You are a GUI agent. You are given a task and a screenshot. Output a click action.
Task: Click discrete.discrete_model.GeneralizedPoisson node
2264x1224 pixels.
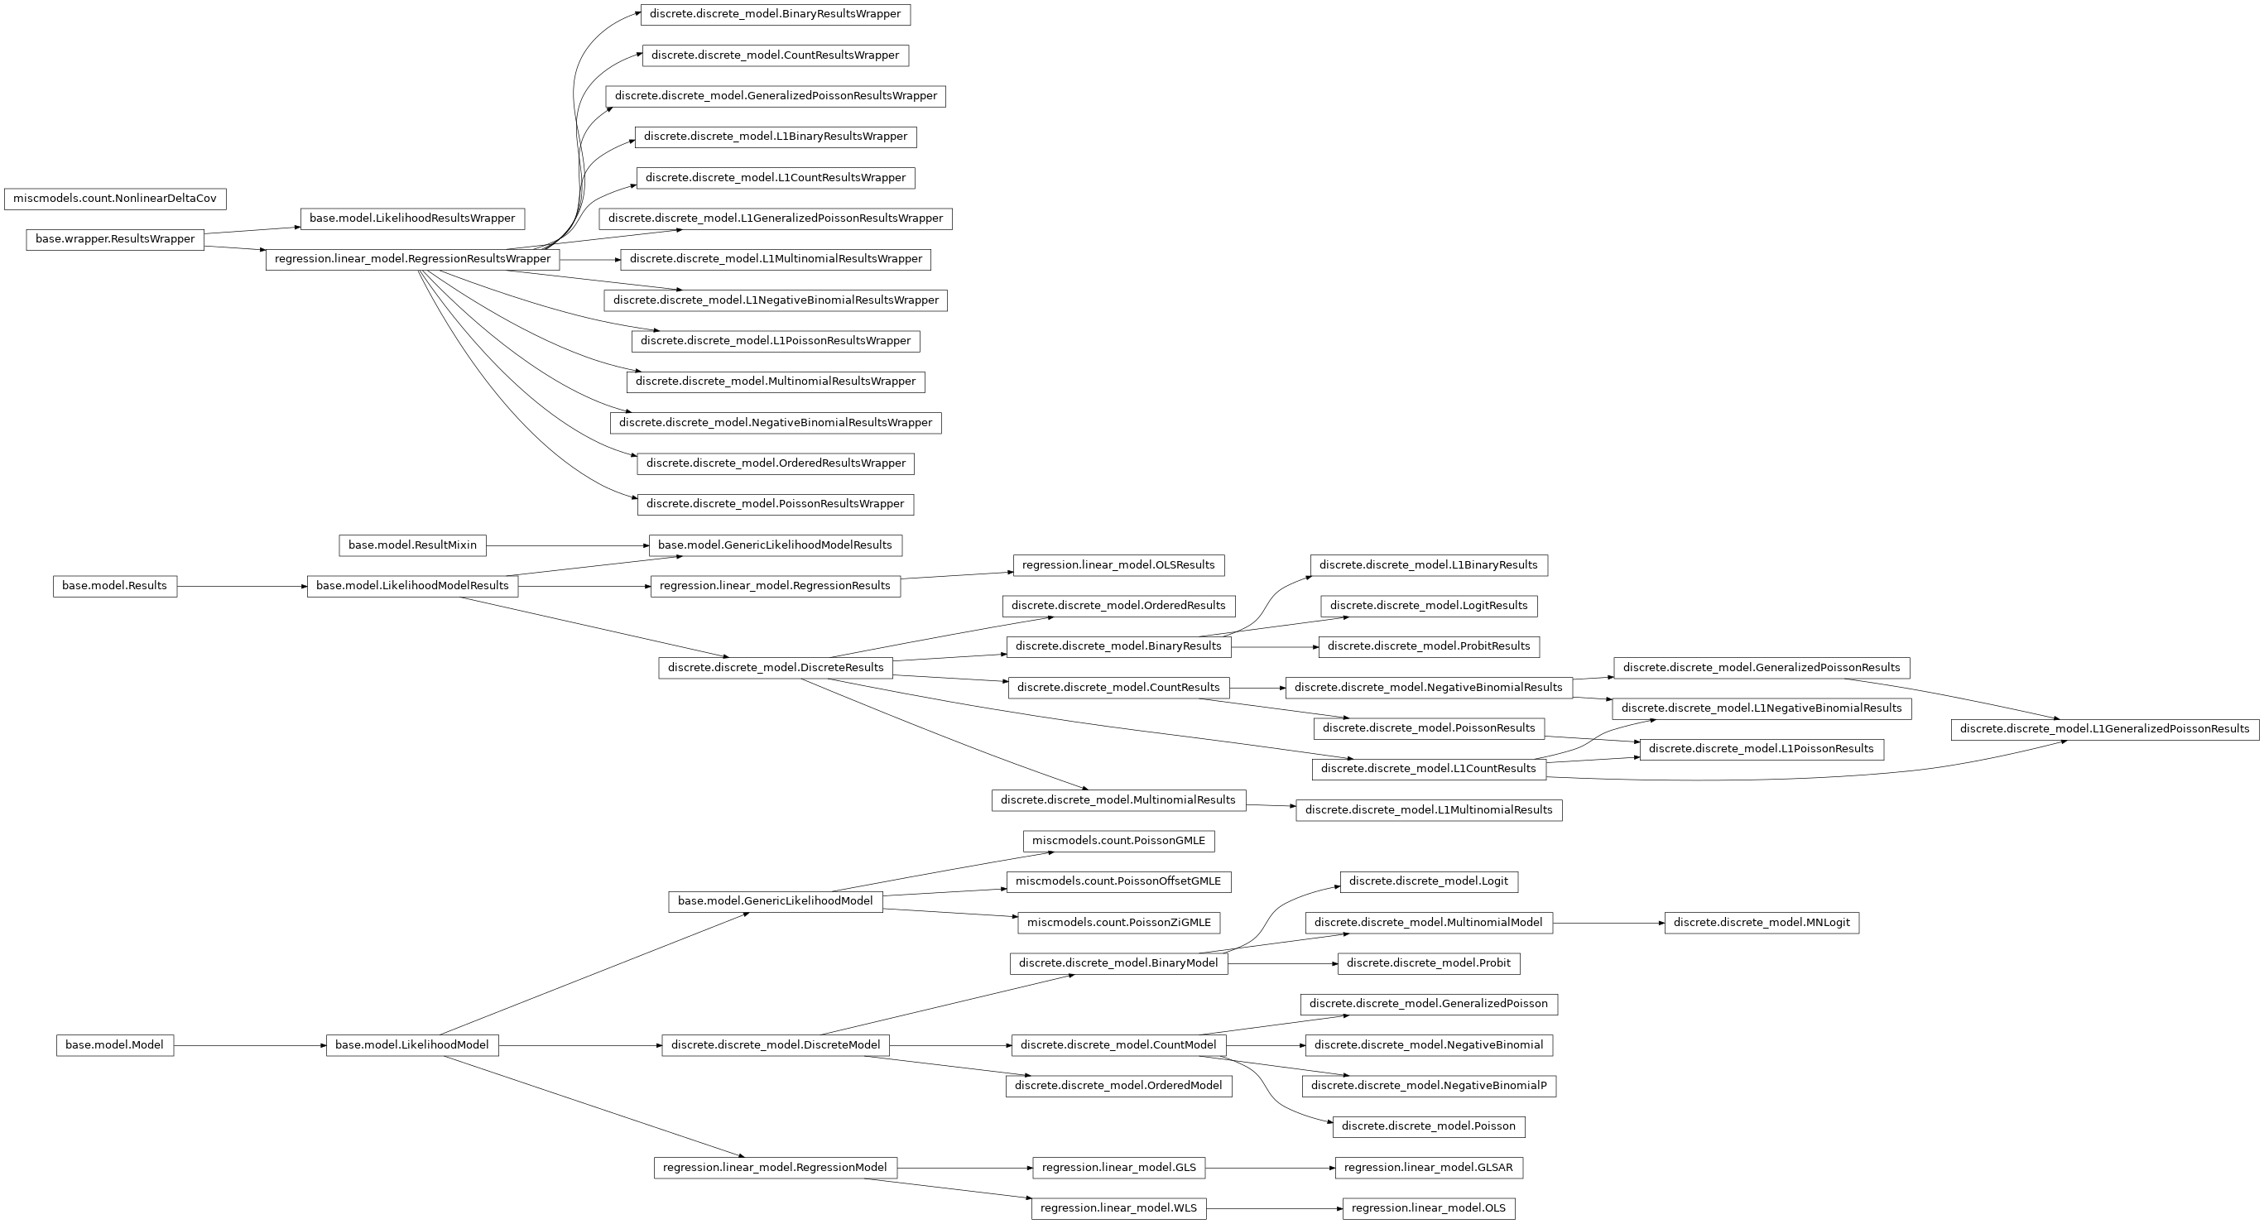(x=1426, y=1002)
